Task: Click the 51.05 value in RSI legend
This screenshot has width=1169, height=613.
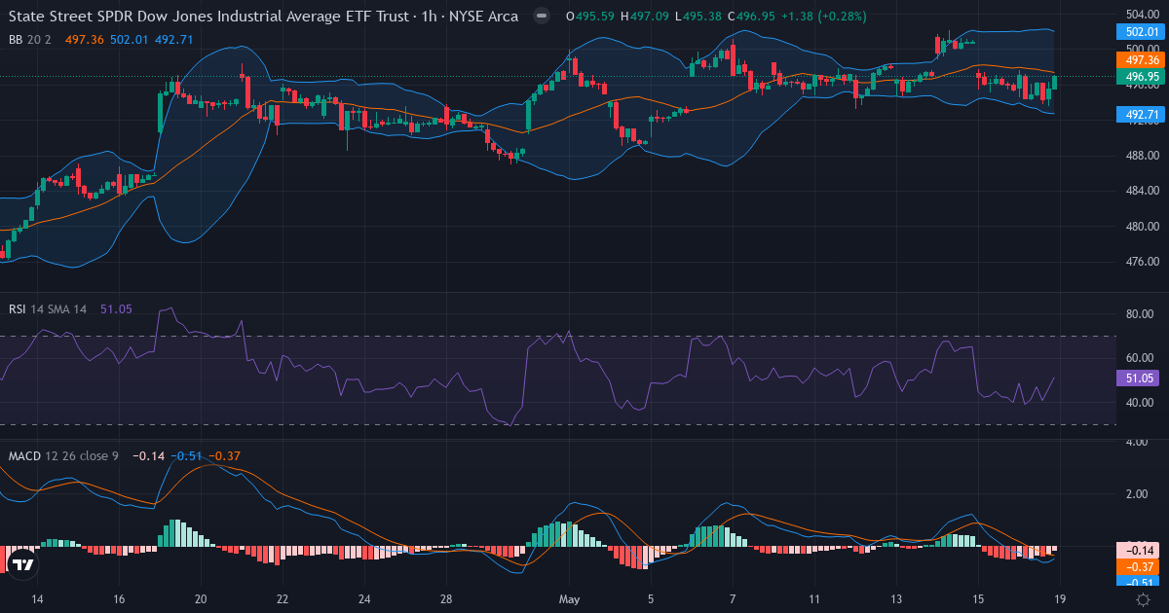Action: coord(116,308)
